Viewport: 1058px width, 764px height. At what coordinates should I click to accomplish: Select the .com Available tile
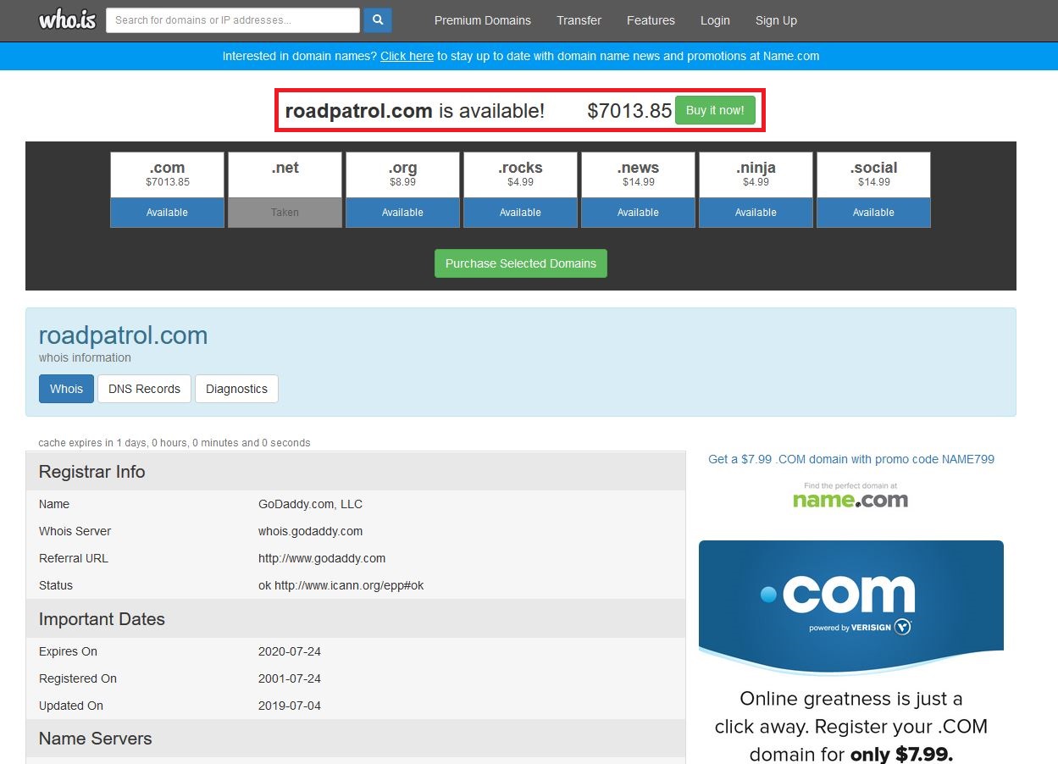tap(167, 190)
